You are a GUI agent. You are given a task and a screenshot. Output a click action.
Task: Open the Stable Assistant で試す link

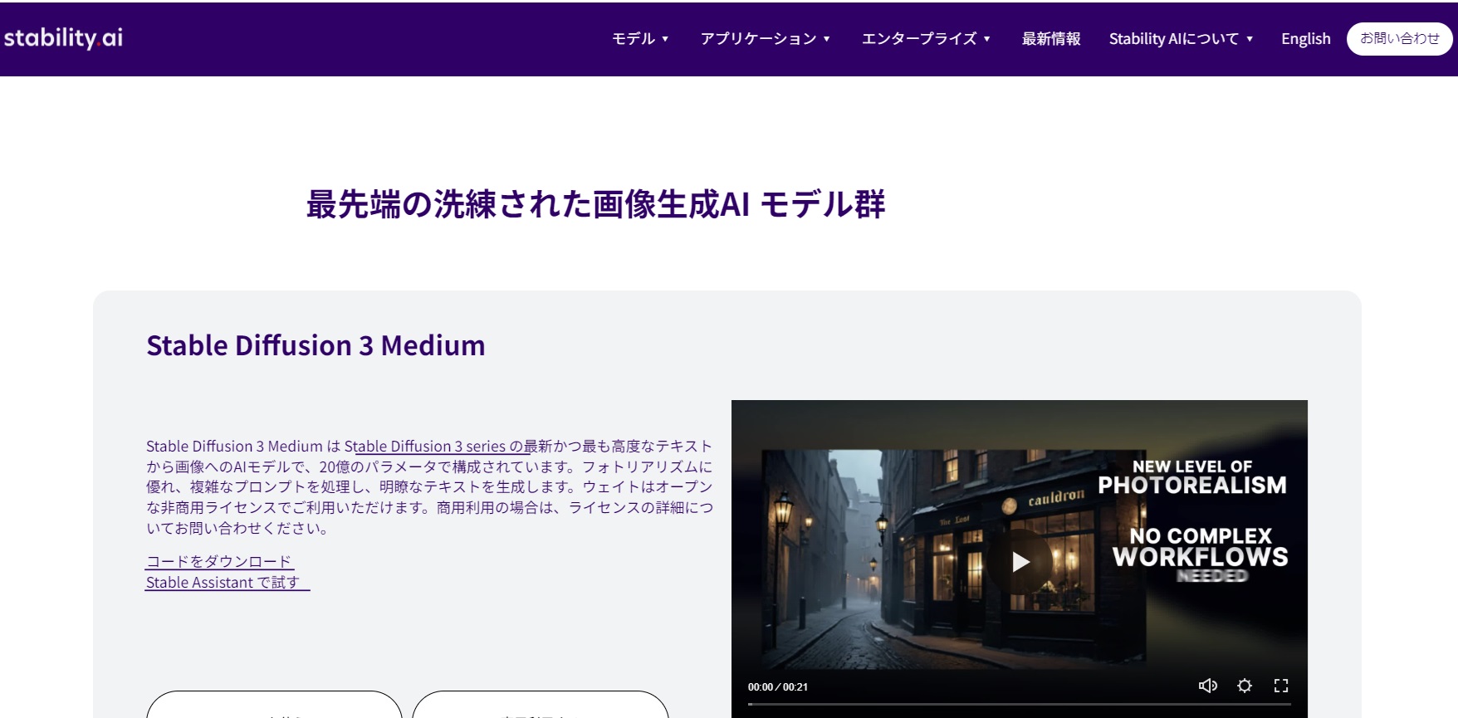[x=223, y=583]
